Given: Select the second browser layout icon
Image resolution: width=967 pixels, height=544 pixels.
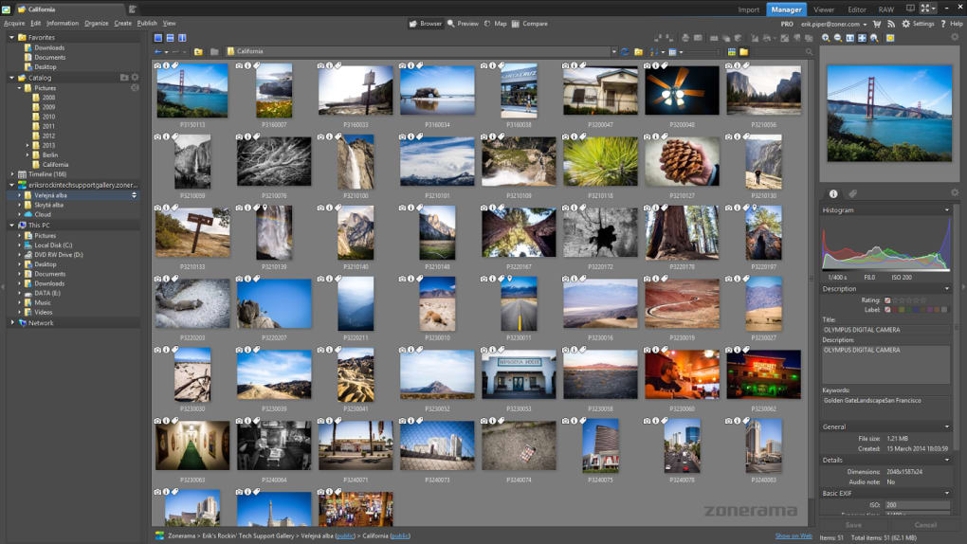Looking at the screenshot, I should point(171,38).
